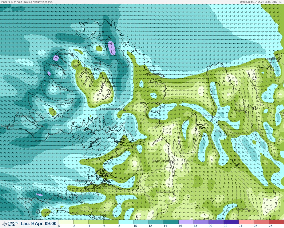
Task: Click the Hveravellir station label
Action: 242,209
